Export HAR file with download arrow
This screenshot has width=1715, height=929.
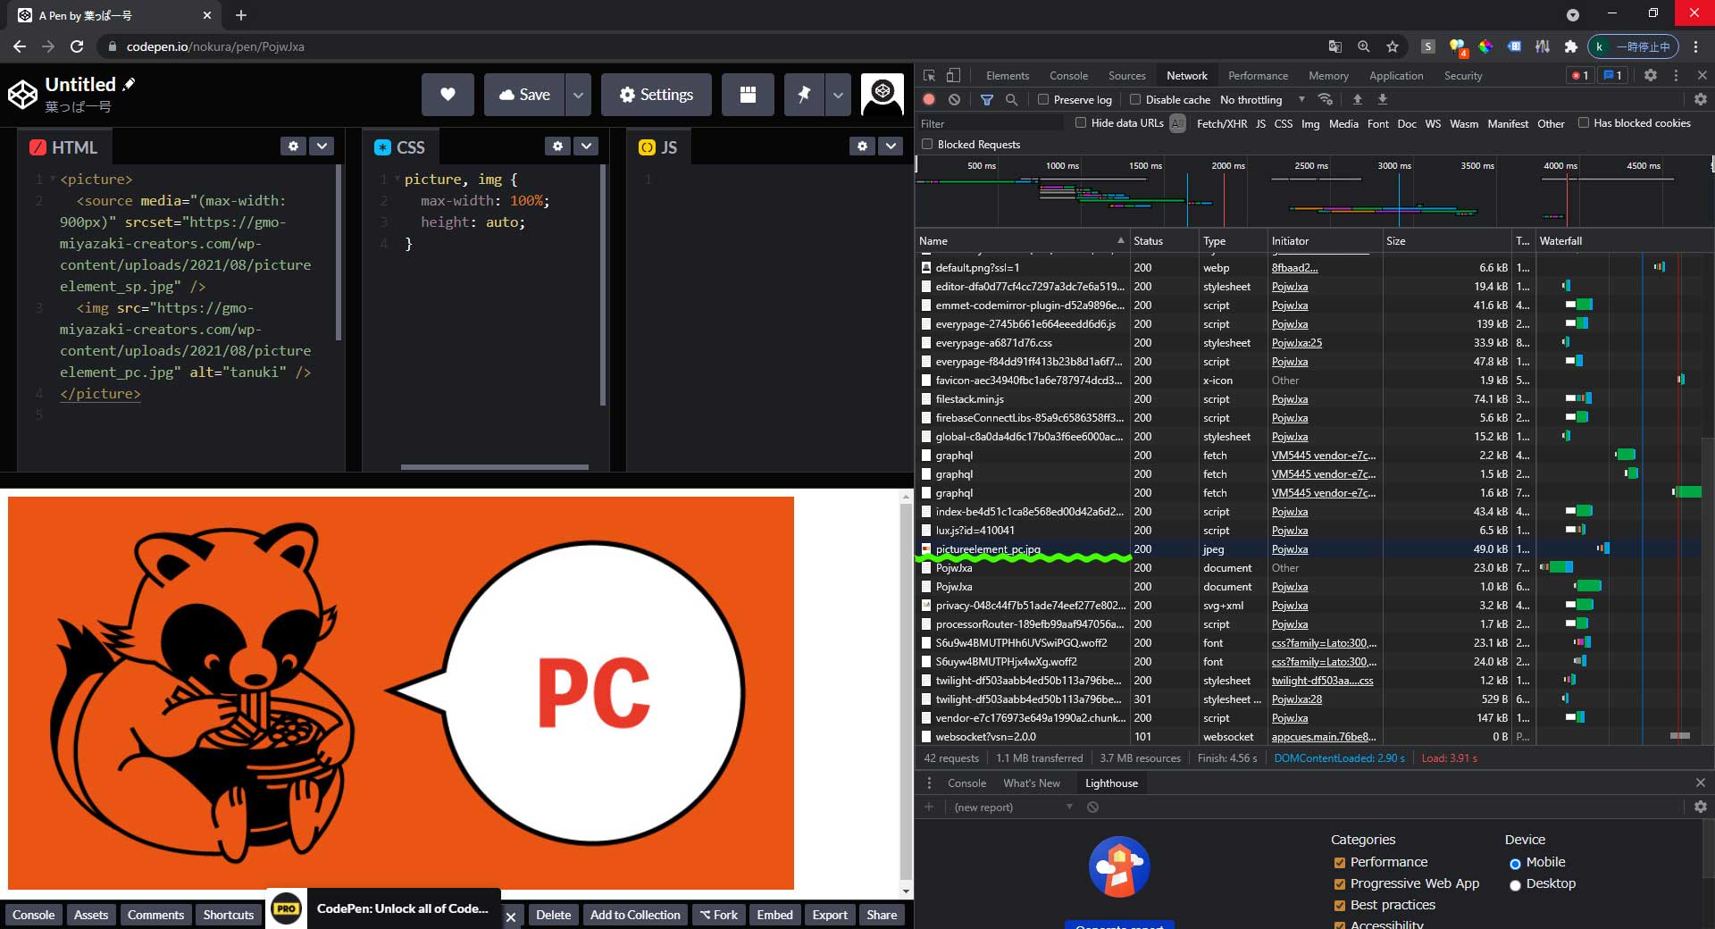tap(1383, 99)
